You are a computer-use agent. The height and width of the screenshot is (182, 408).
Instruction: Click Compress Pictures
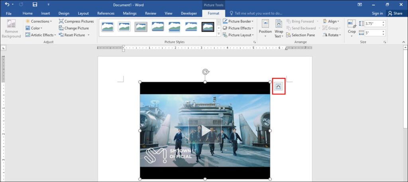(76, 21)
